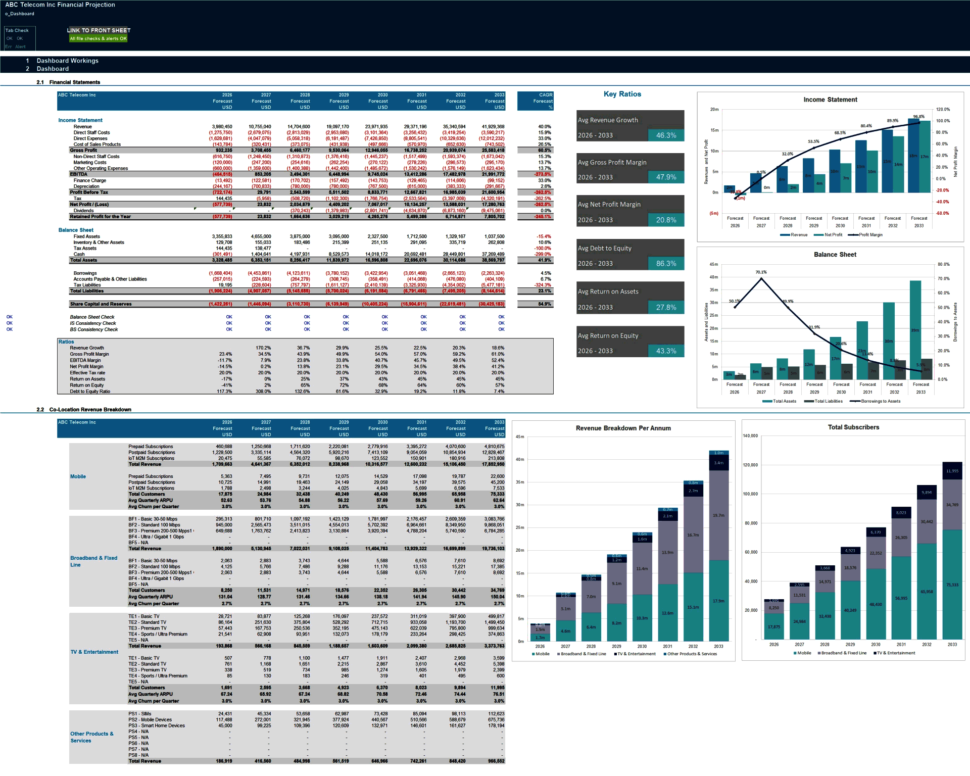Select 'Dashboard Workings' in the contents list
Screen dimensions: 970x776
[x=68, y=61]
